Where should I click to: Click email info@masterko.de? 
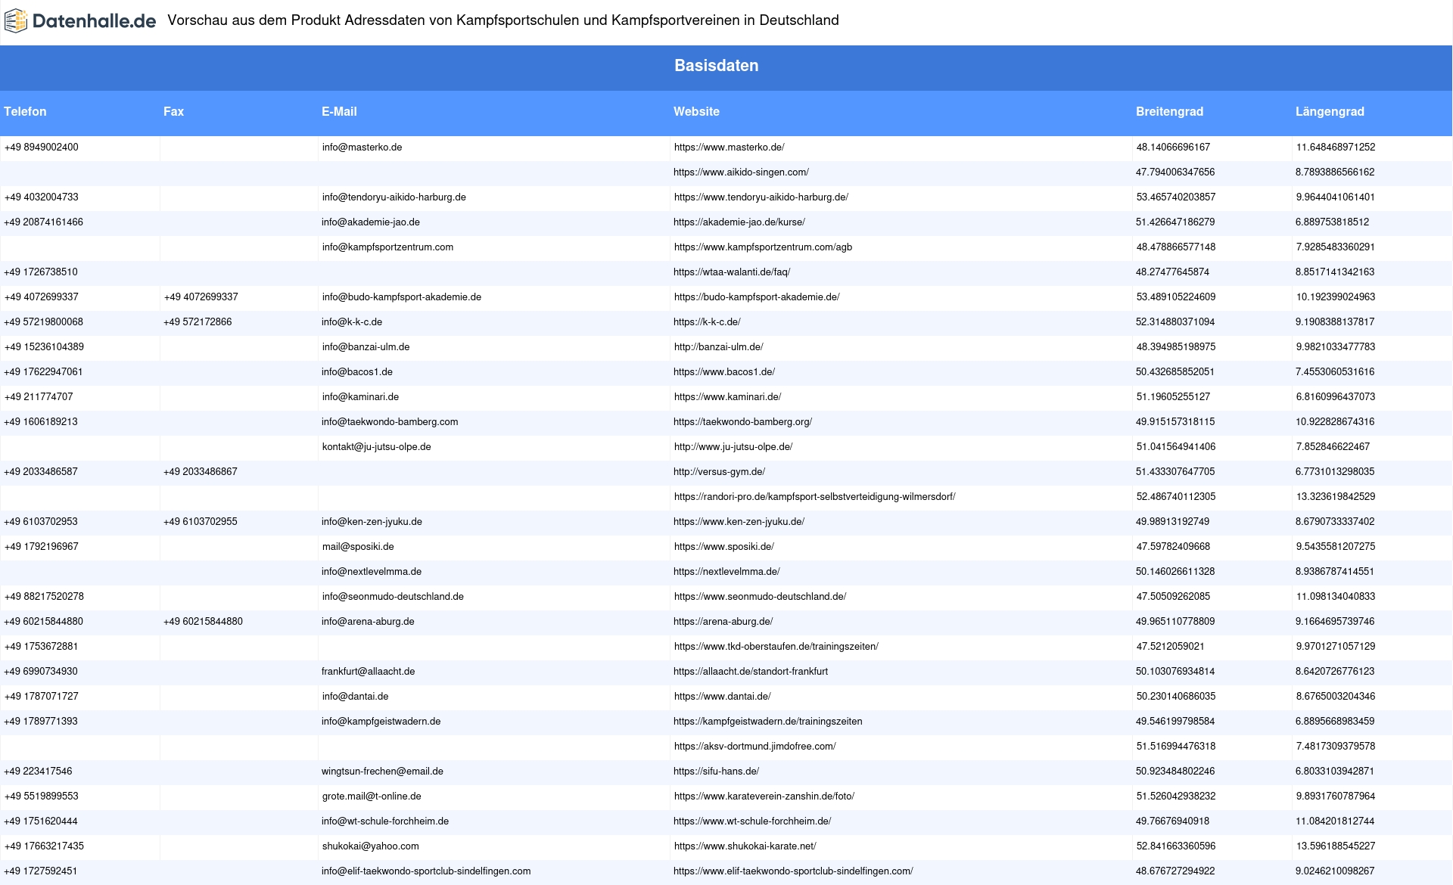pyautogui.click(x=362, y=147)
